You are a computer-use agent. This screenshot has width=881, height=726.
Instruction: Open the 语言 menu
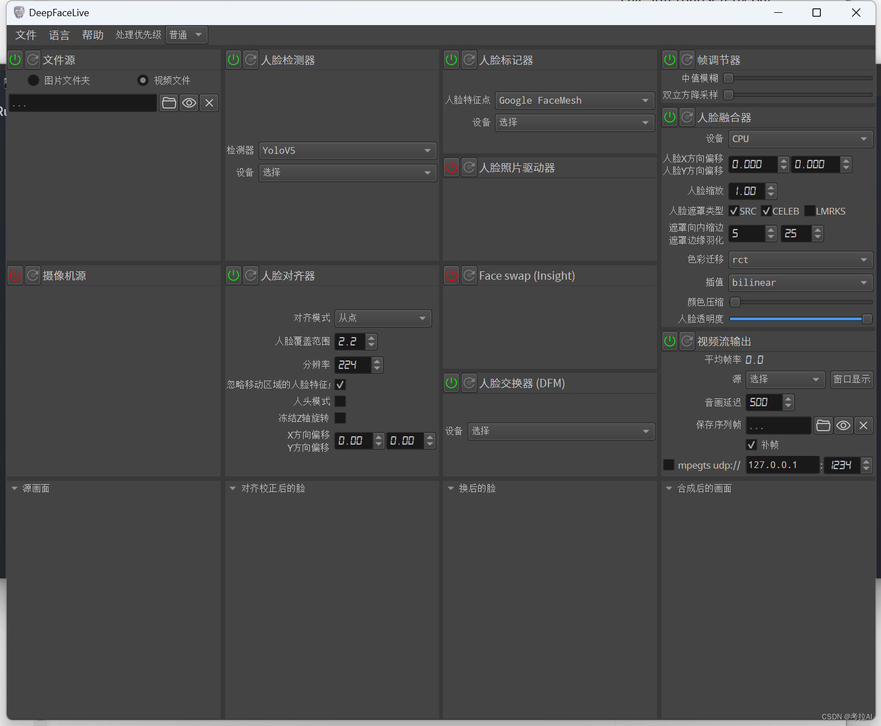click(x=59, y=35)
